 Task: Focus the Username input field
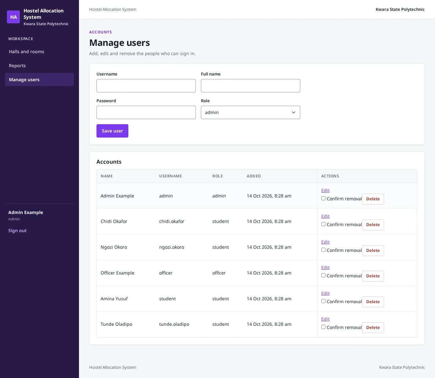pos(146,86)
